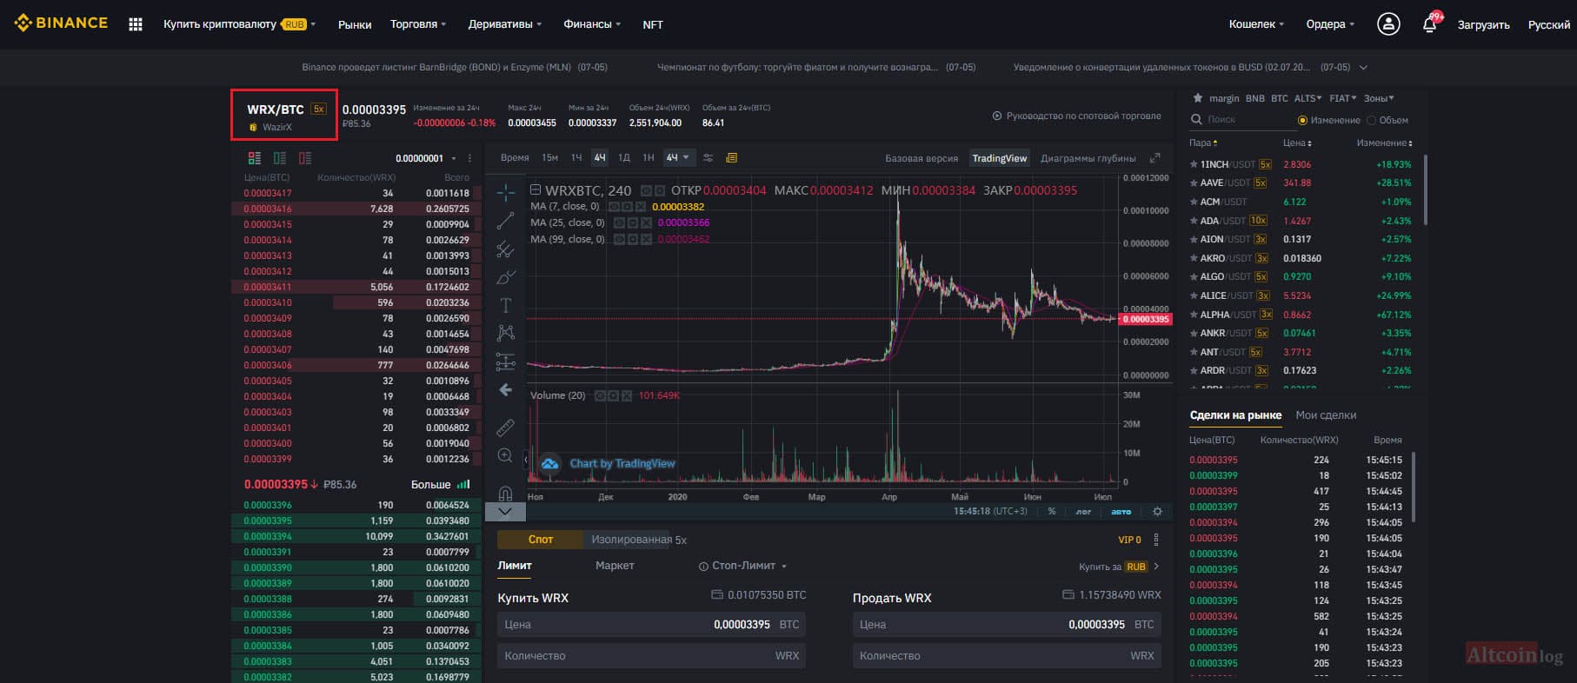Open the user profile icon
The image size is (1577, 683).
pyautogui.click(x=1388, y=24)
